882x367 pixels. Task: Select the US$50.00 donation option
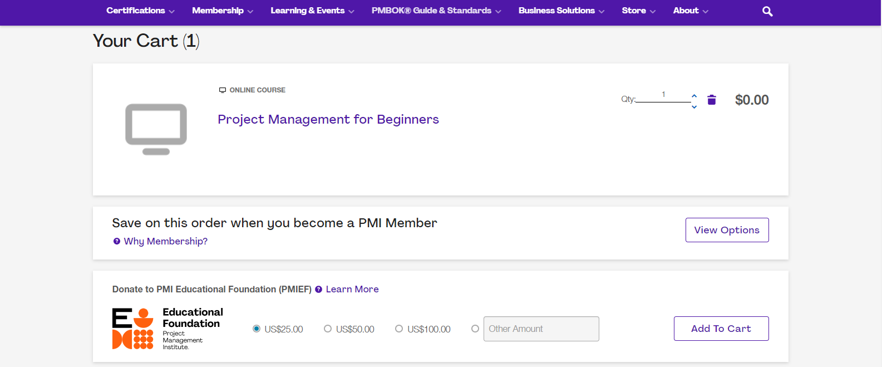[328, 329]
